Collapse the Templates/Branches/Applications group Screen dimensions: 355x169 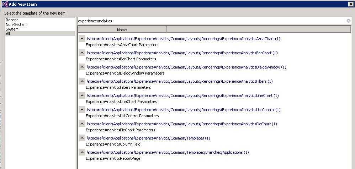(82, 153)
